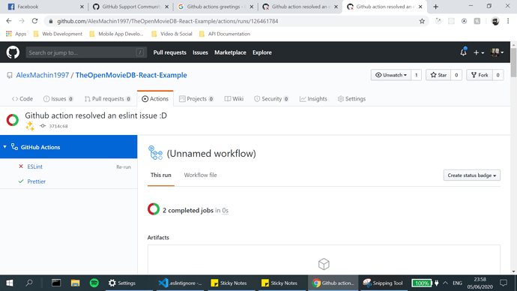Click the watchers count 1
The height and width of the screenshot is (291, 517).
(416, 75)
